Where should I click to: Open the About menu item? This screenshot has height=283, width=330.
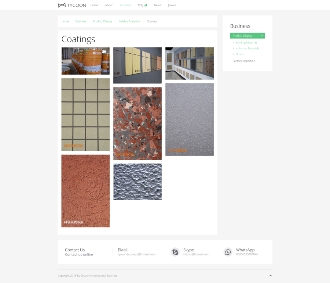pos(109,5)
